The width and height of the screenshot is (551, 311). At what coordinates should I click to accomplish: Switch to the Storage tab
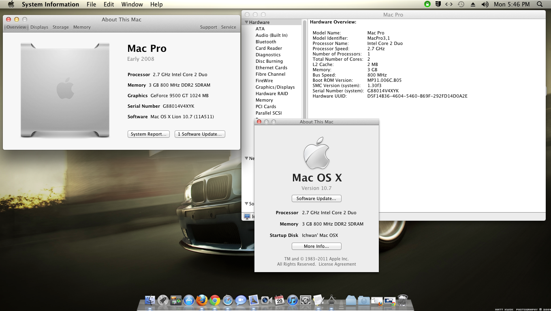[x=60, y=27]
